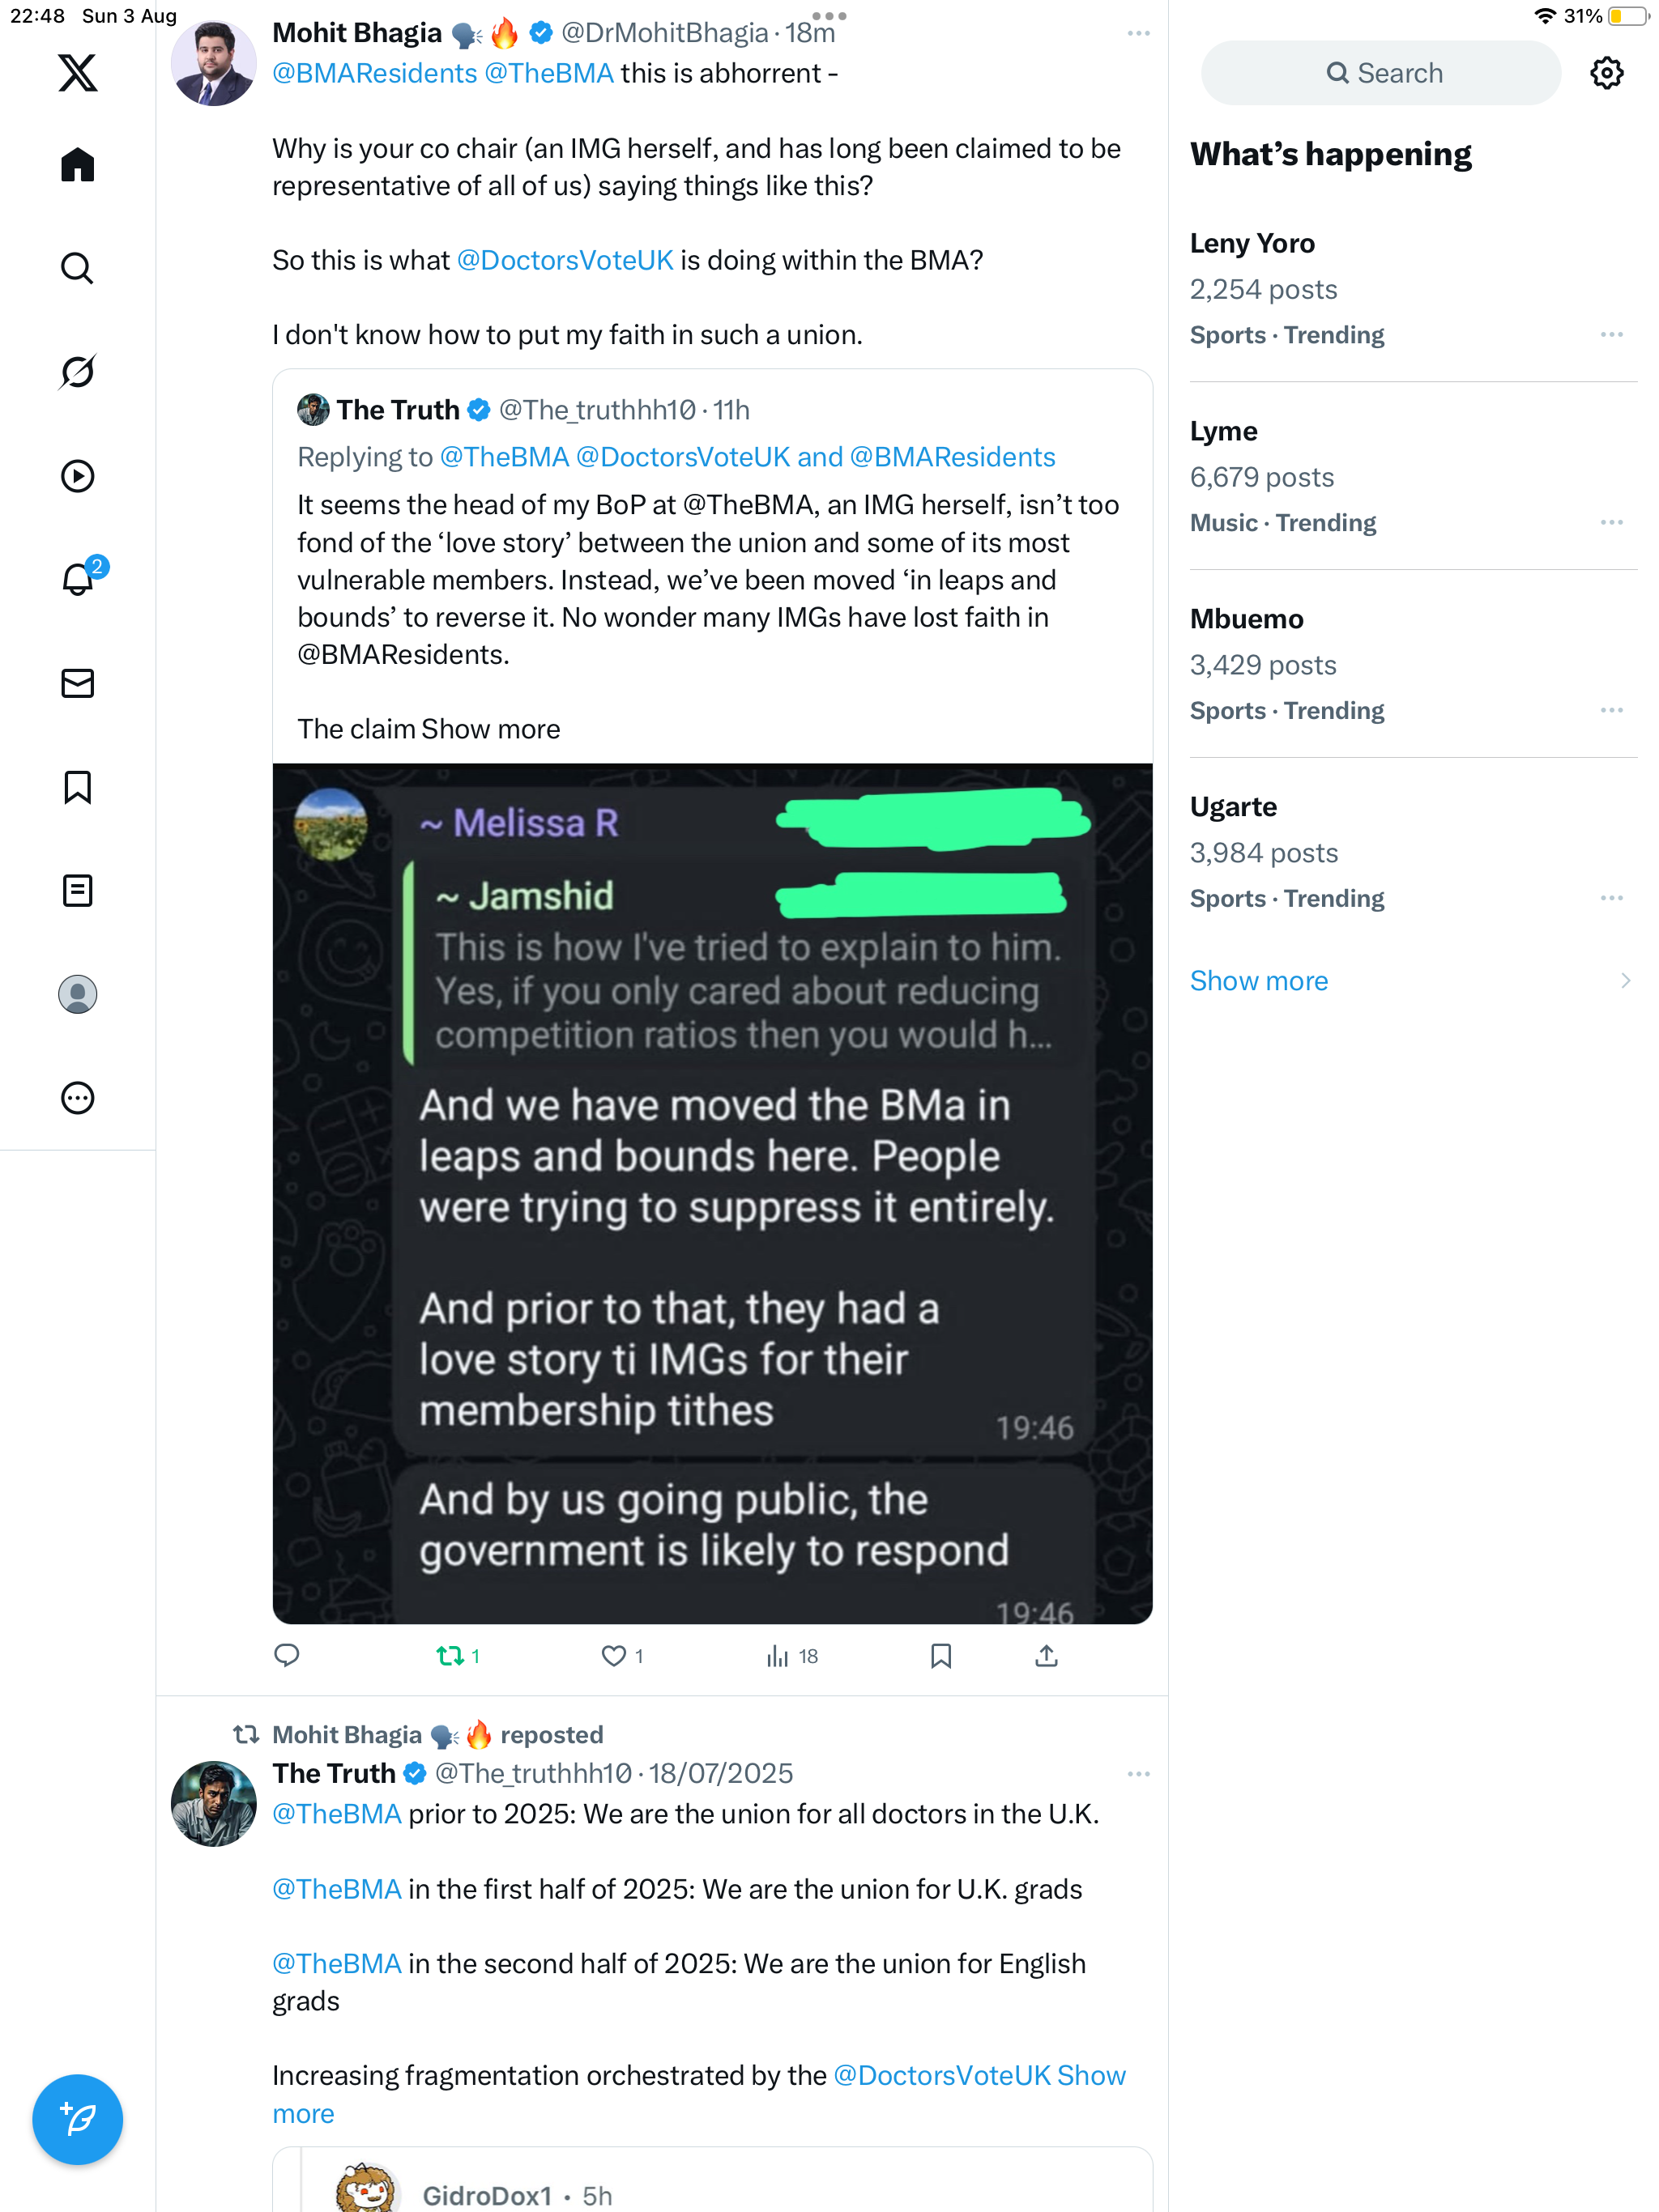Open the video play icon in sidebar

tap(77, 476)
